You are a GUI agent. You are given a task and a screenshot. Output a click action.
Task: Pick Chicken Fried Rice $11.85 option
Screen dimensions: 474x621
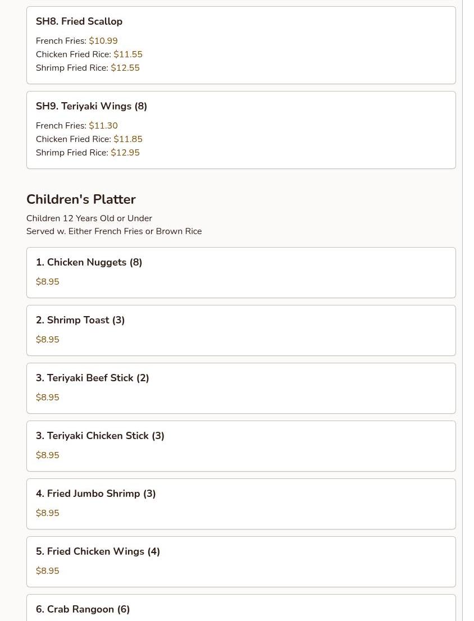point(89,139)
